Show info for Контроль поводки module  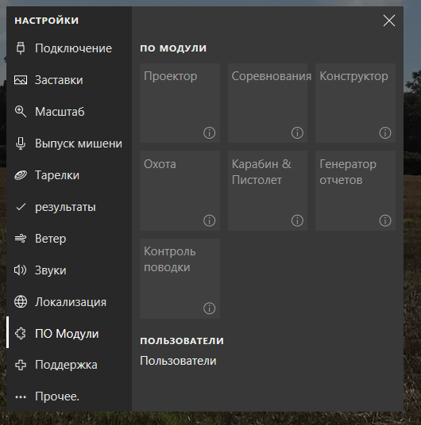coord(209,308)
